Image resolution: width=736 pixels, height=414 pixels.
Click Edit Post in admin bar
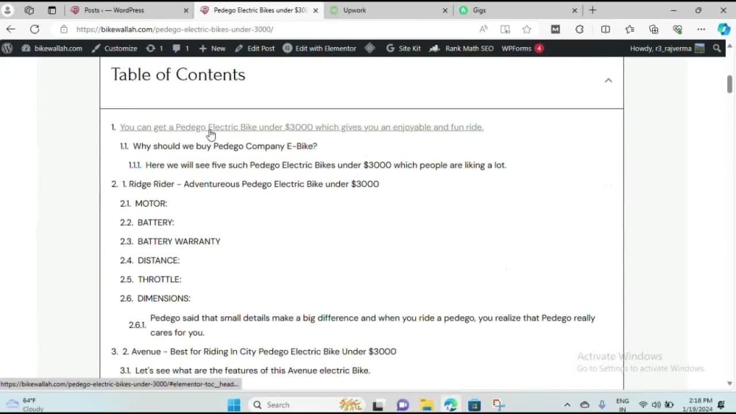click(255, 49)
